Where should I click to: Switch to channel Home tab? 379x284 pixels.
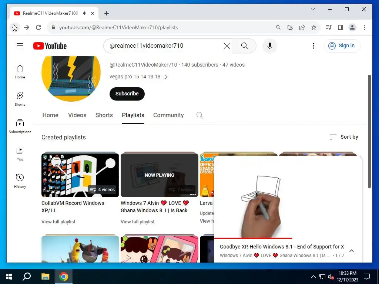coord(50,115)
